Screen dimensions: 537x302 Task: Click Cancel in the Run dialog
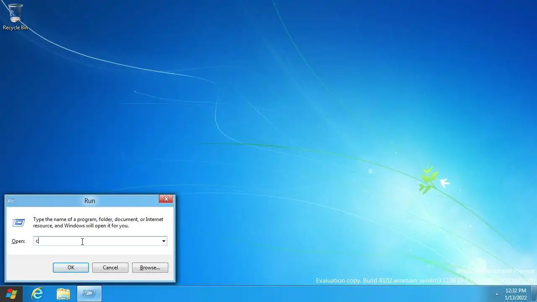click(x=110, y=268)
